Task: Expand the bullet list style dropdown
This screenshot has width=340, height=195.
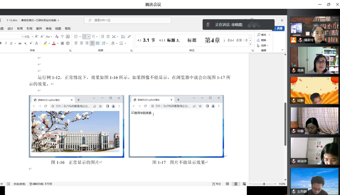Action: 80,37
